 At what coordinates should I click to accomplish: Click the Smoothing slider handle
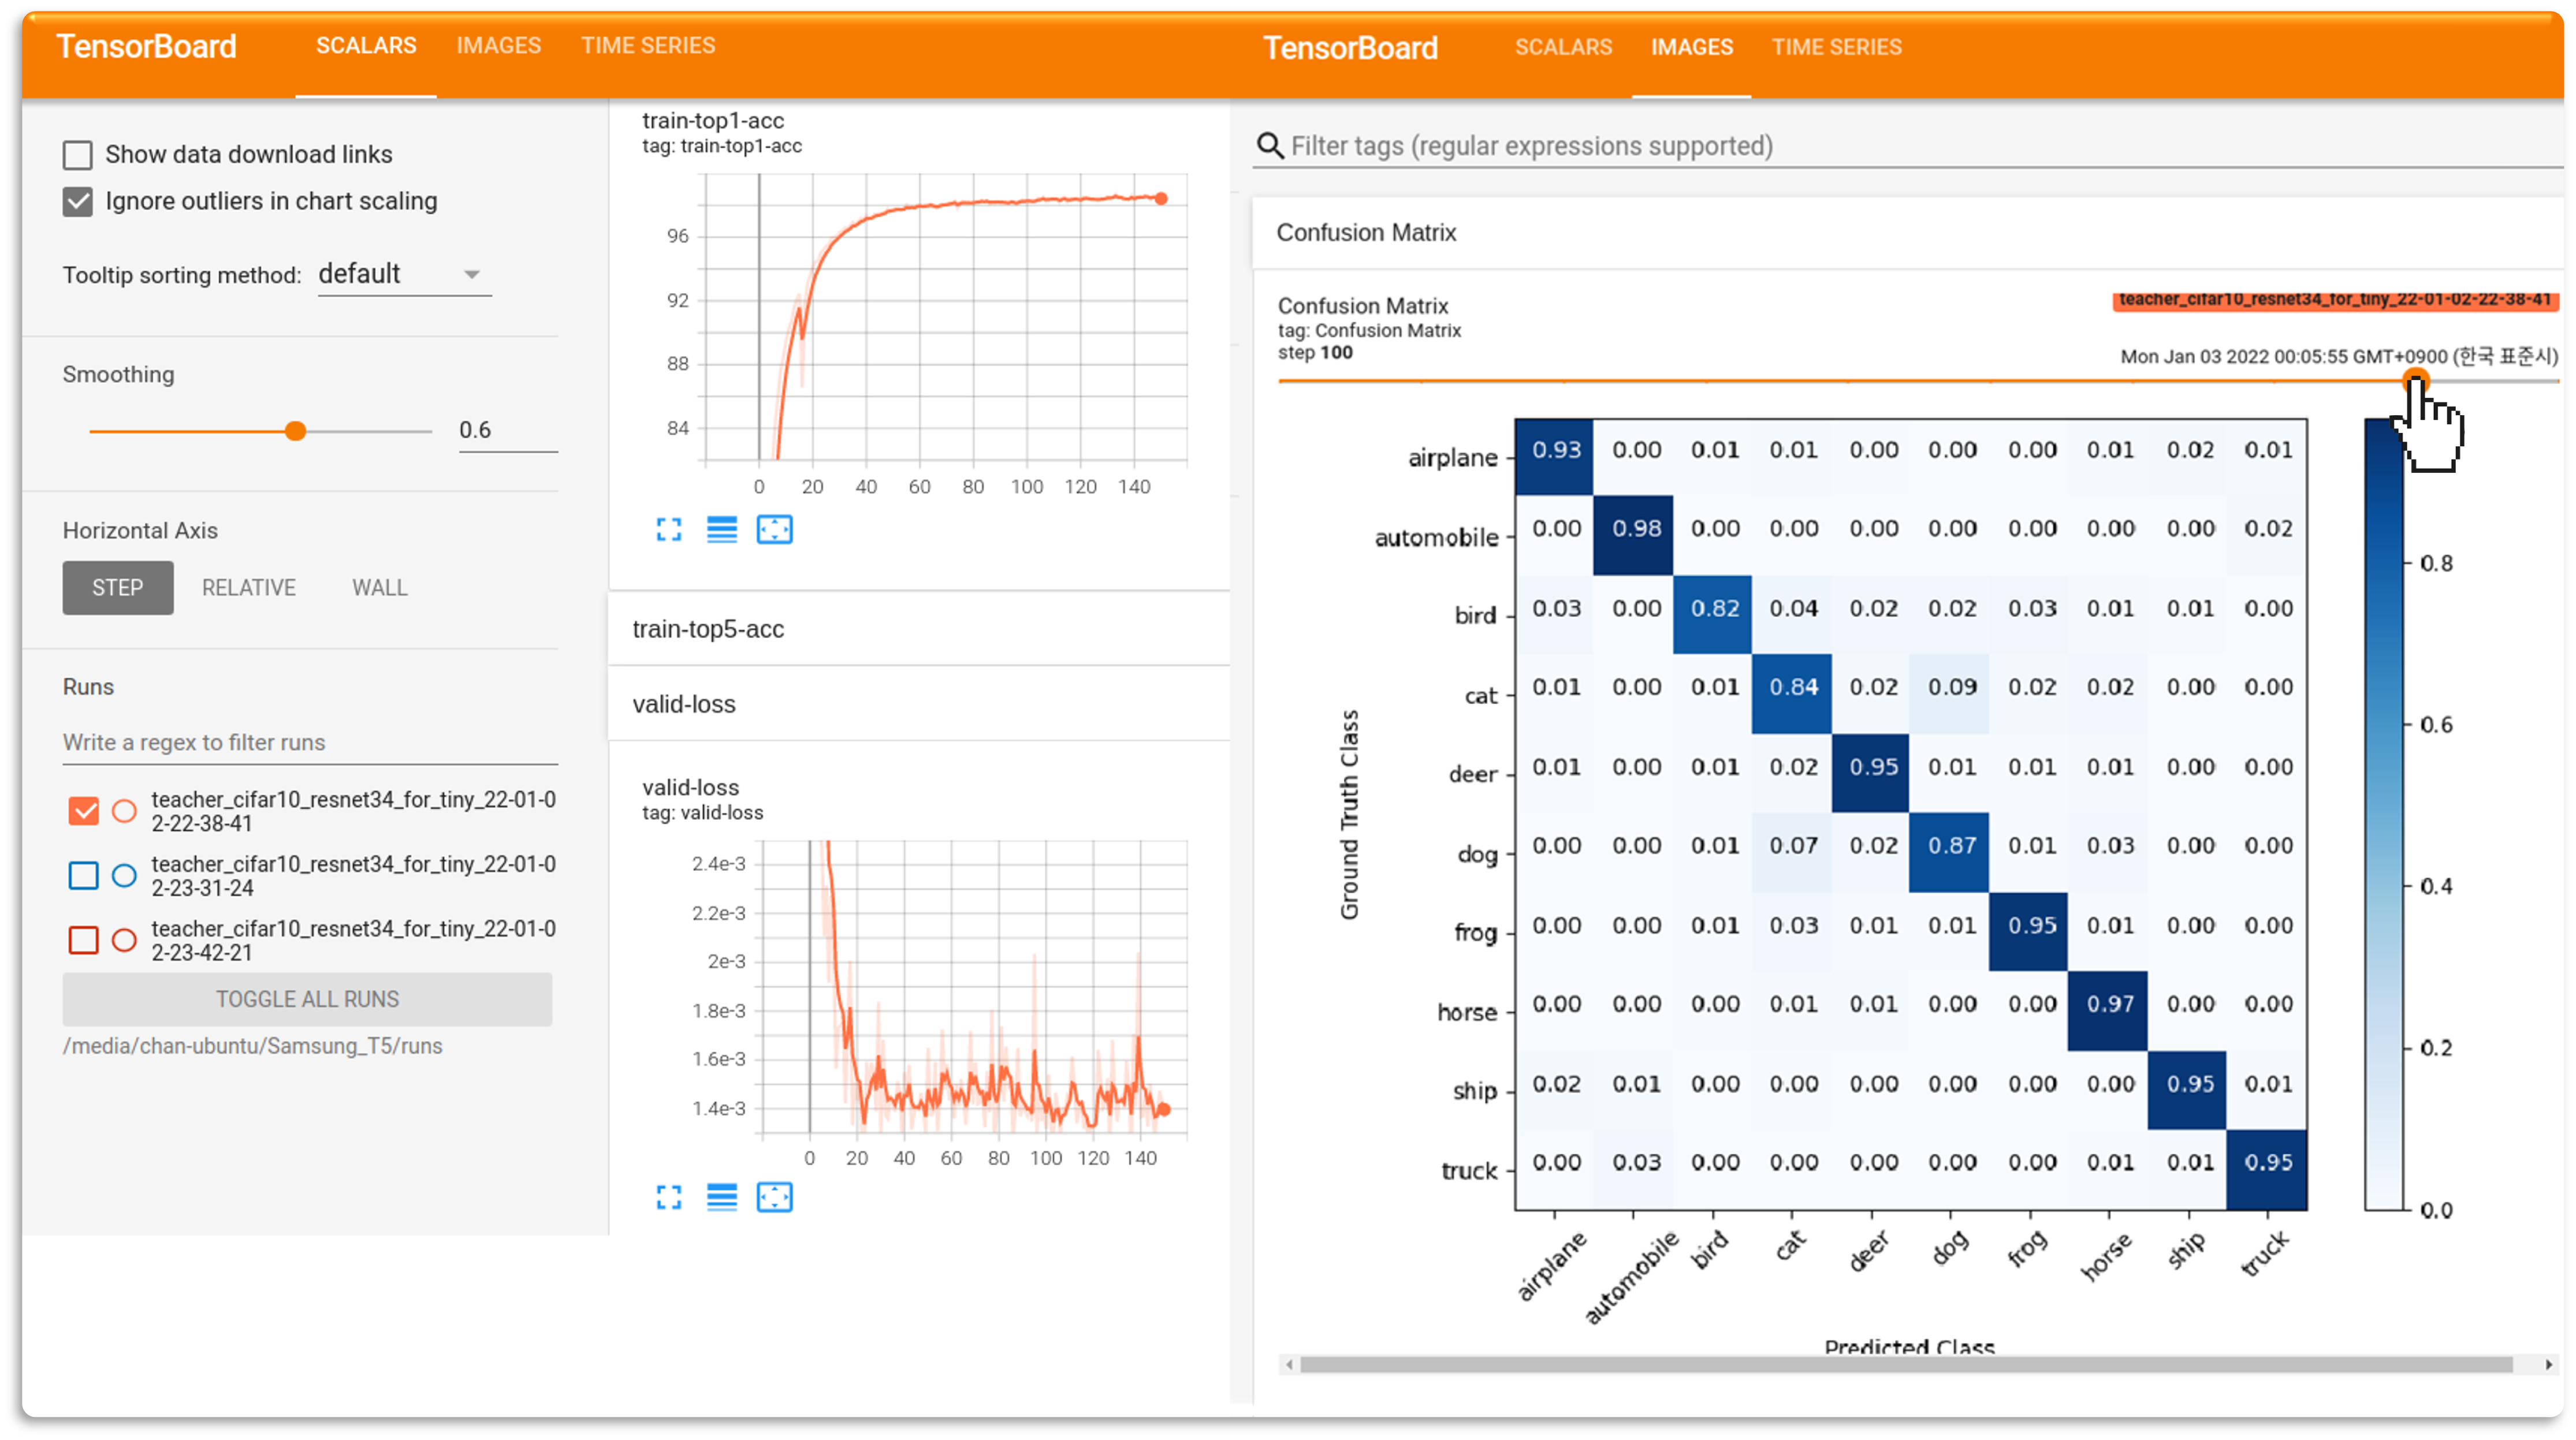click(295, 431)
